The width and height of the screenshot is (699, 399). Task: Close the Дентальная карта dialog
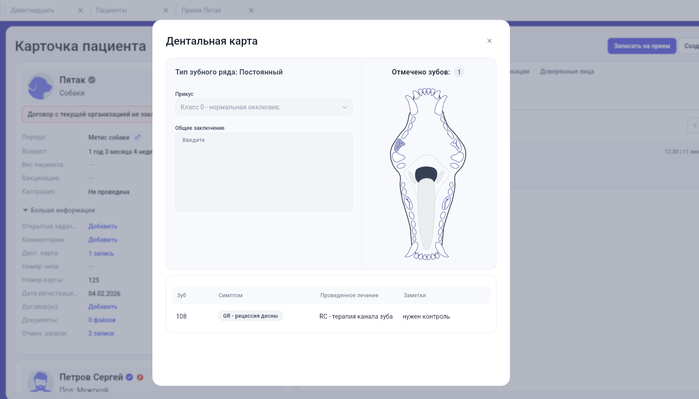[x=489, y=41]
